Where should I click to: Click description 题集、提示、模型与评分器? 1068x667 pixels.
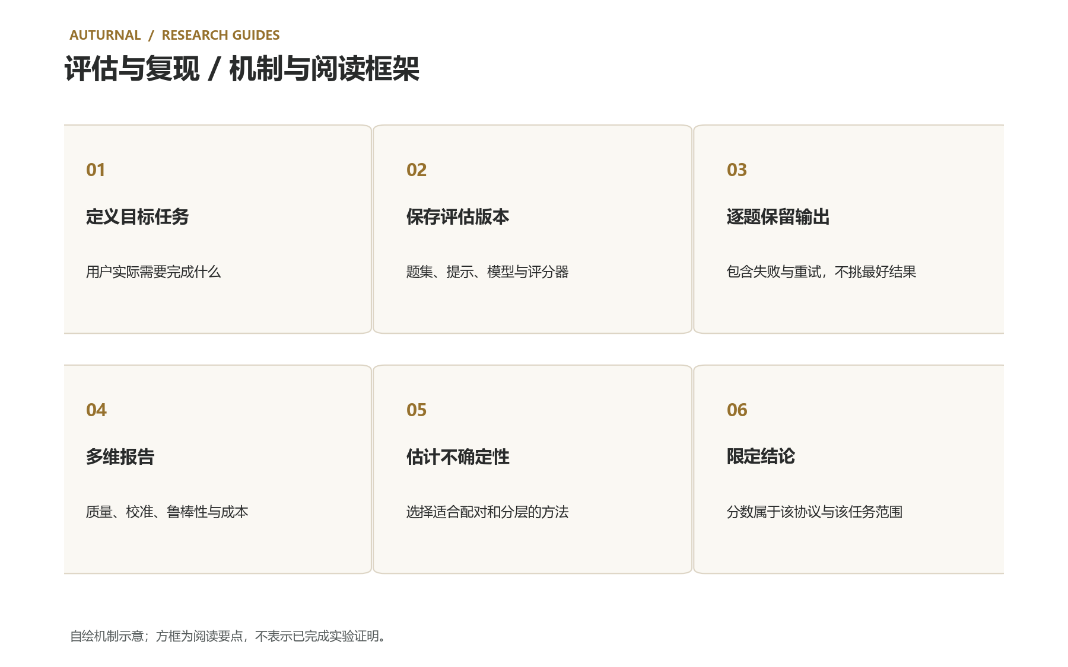(x=487, y=272)
